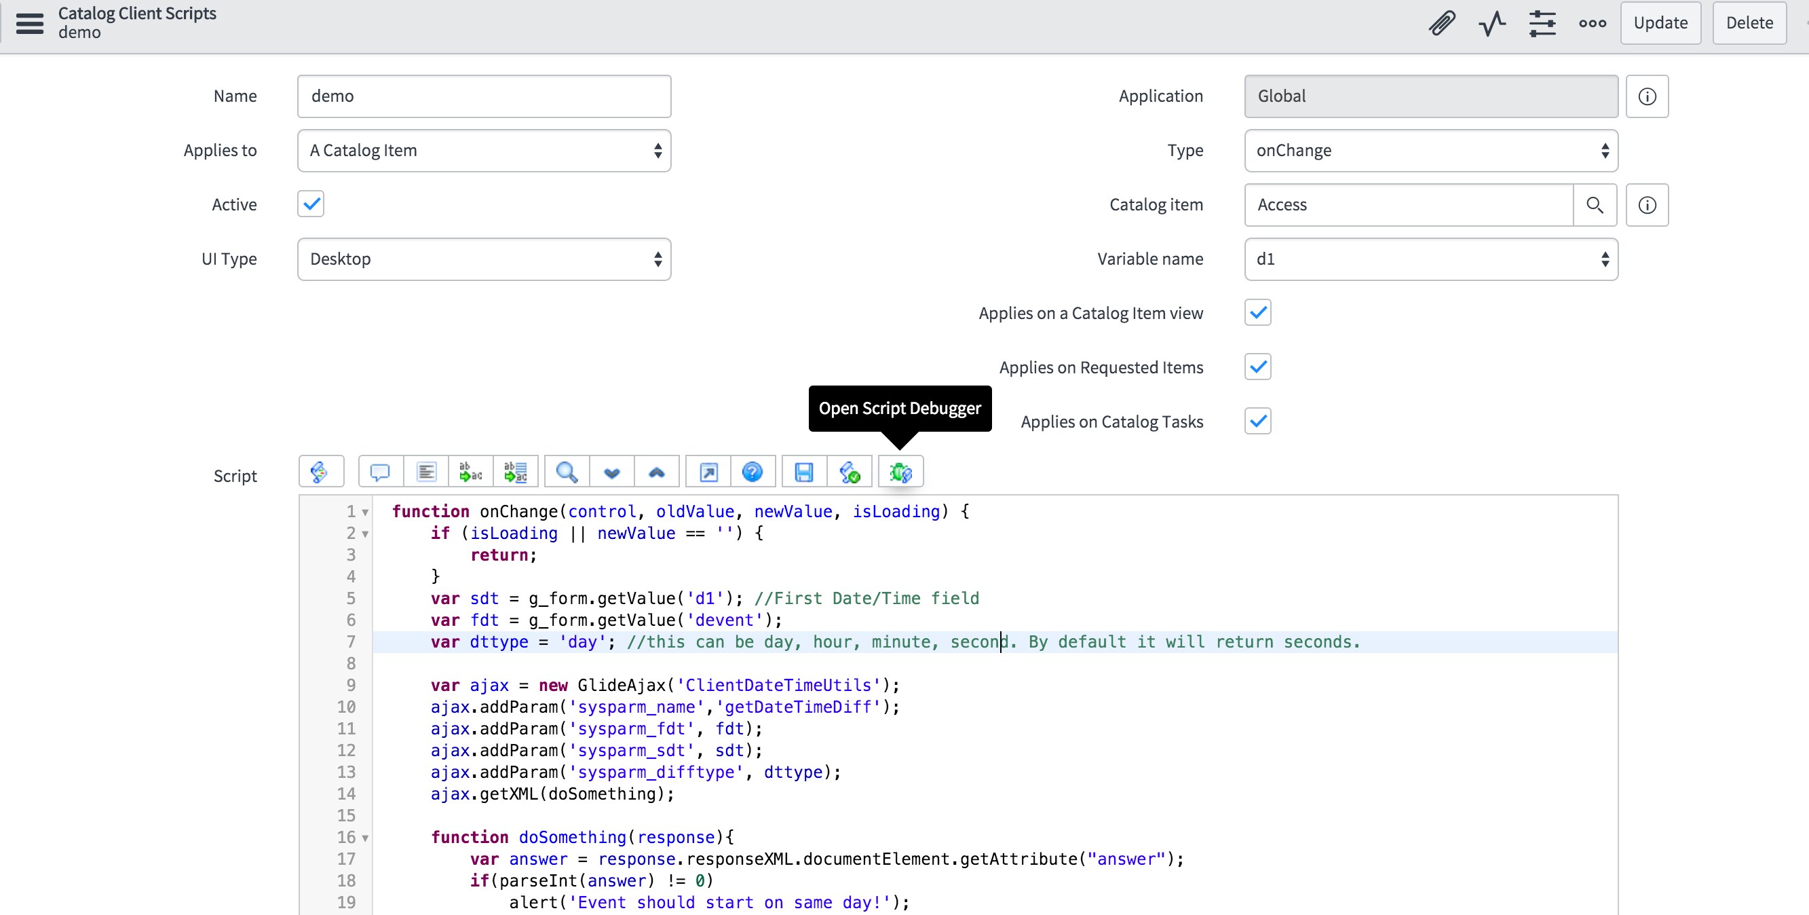The height and width of the screenshot is (915, 1809).
Task: Click the toggle comment speech-bubble icon
Action: click(381, 472)
